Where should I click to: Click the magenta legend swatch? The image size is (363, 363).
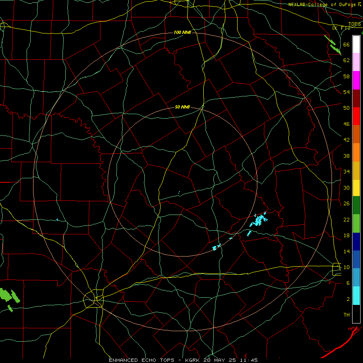pos(356,80)
